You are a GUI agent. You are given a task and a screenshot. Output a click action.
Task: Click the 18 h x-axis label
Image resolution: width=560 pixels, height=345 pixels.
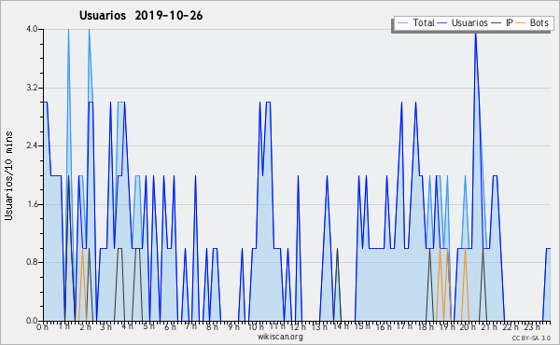point(426,327)
